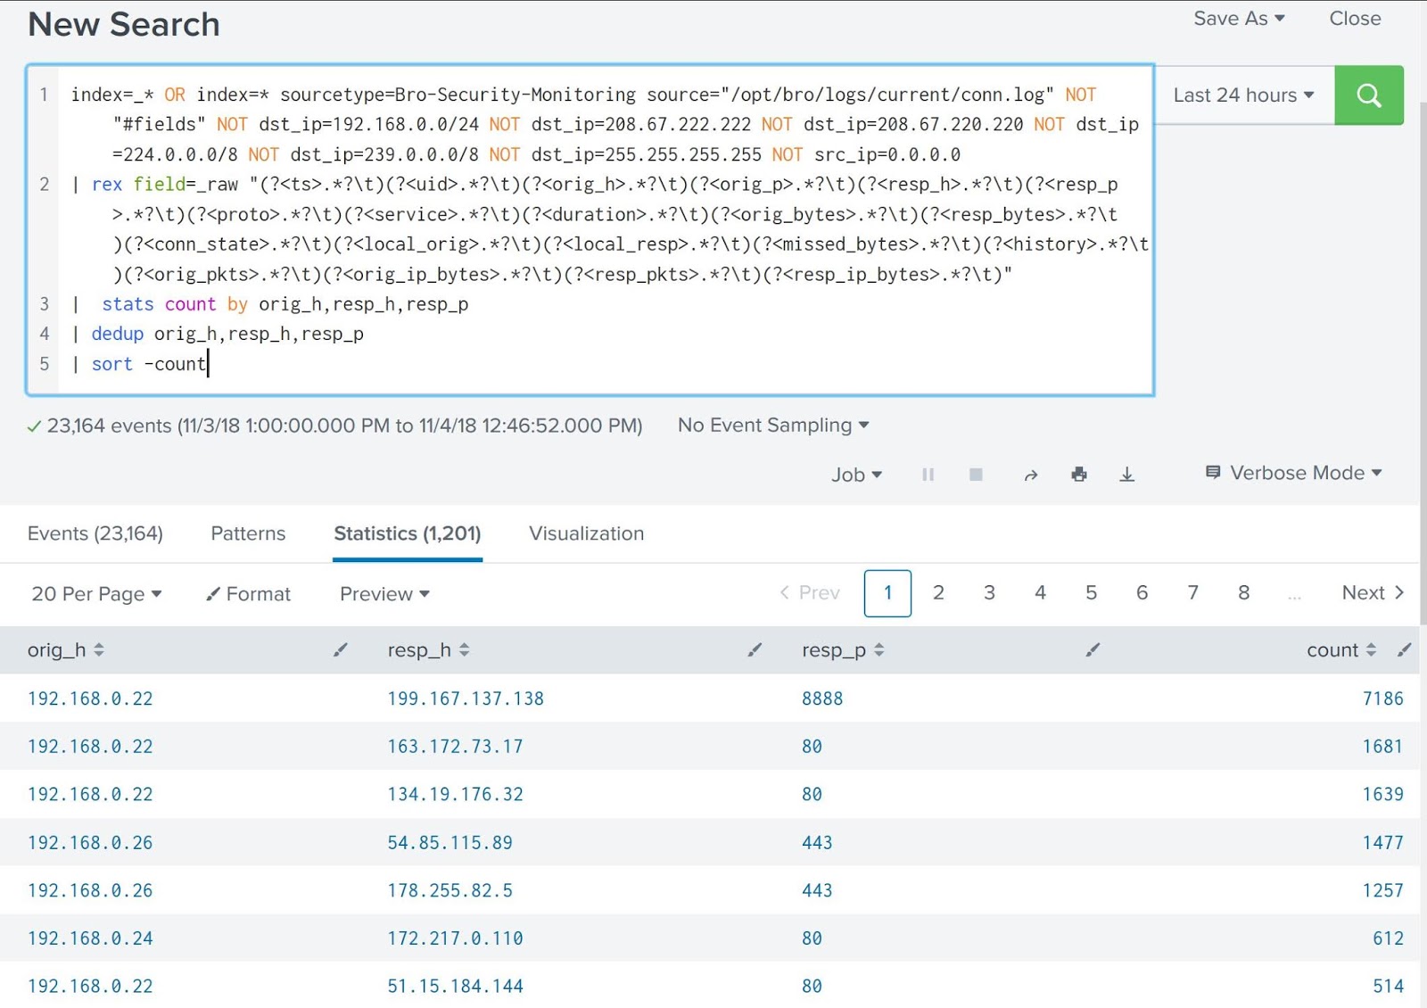1427x1008 pixels.
Task: Go to results page 2
Action: 938,592
